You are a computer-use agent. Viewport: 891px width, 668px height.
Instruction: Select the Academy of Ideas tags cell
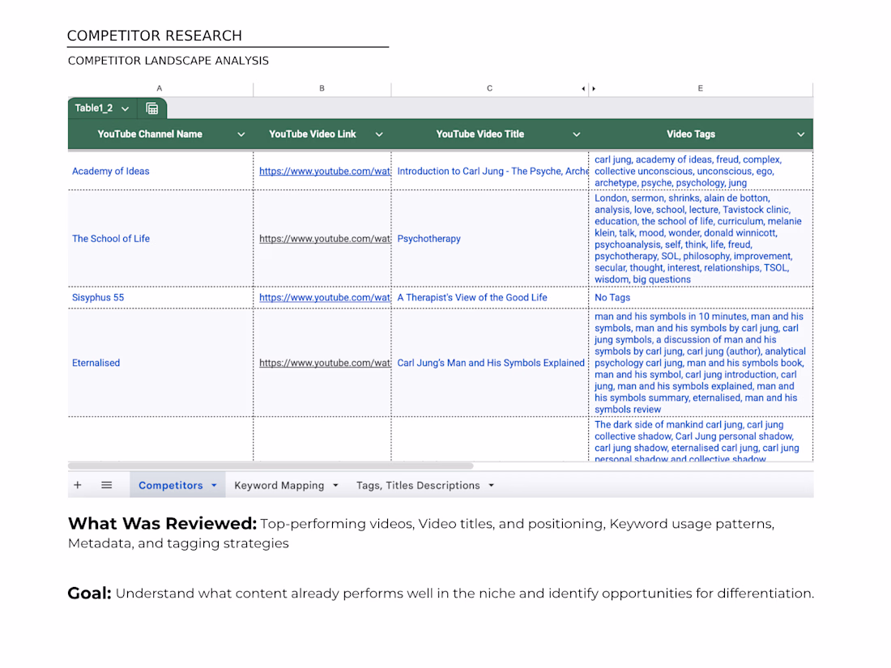click(701, 171)
